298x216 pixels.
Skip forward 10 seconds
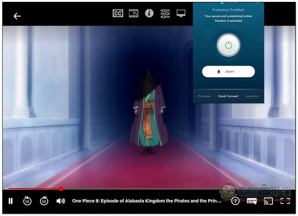click(x=44, y=201)
